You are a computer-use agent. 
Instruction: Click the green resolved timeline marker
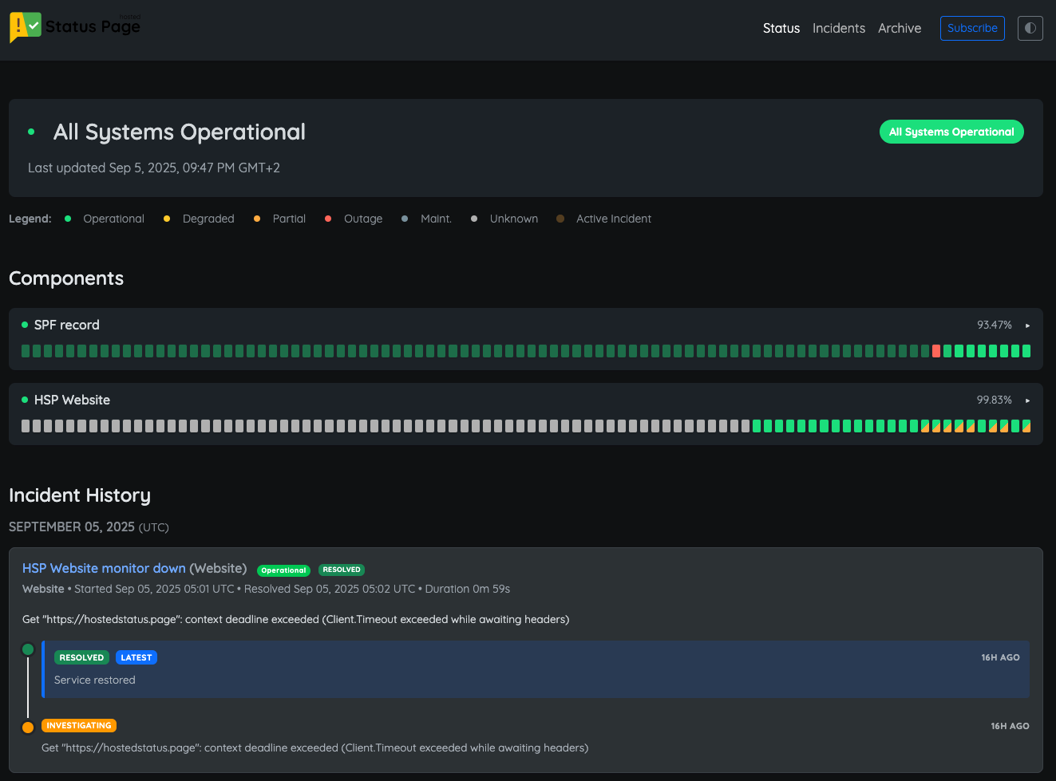(28, 649)
